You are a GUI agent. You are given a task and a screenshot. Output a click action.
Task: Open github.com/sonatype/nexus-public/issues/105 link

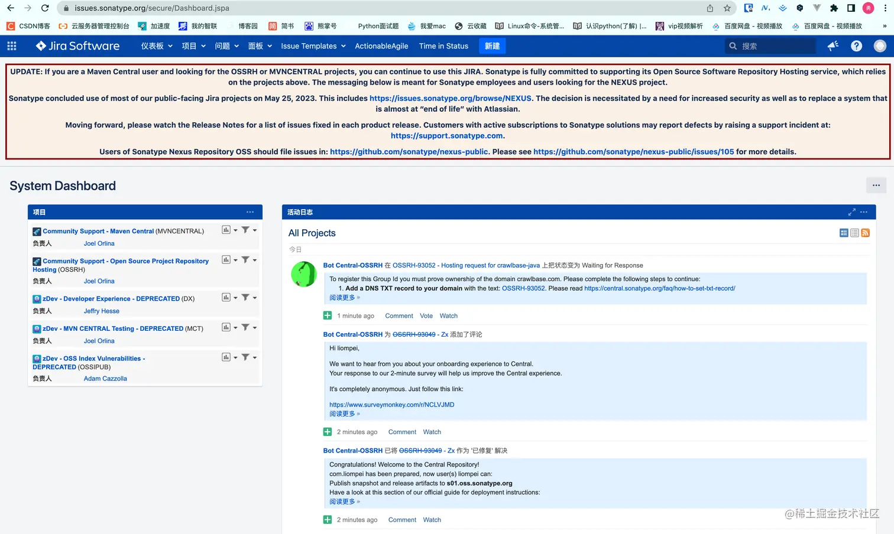click(x=634, y=152)
